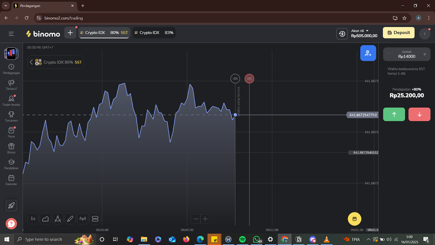Viewport: 435px width, 245px height.
Task: Toggle the chart layout split view icon
Action: pyautogui.click(x=95, y=219)
